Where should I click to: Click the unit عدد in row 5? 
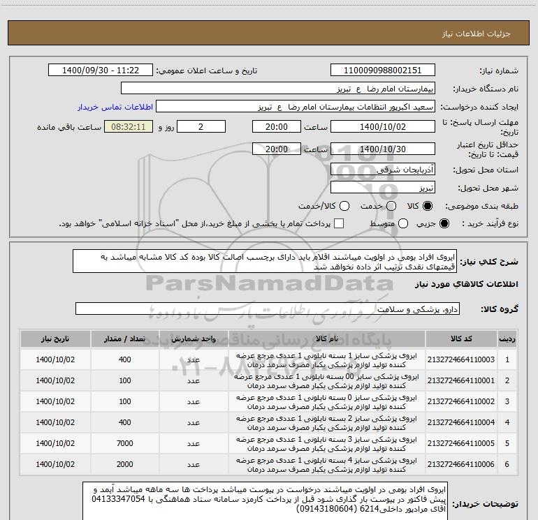(x=194, y=443)
